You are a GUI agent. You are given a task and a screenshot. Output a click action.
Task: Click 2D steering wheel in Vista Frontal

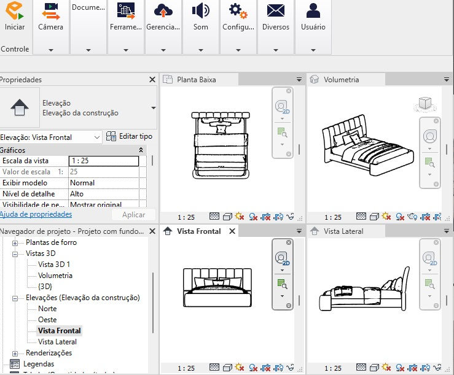[x=282, y=258]
